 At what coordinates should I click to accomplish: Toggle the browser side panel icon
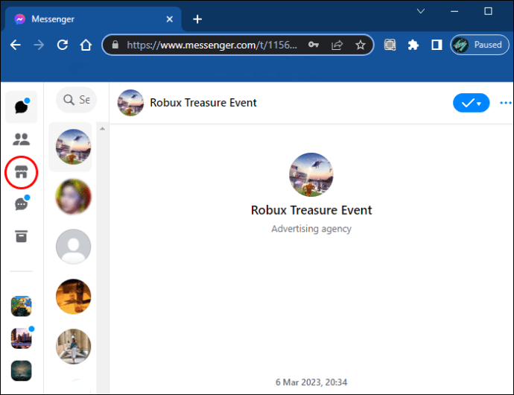tap(437, 45)
